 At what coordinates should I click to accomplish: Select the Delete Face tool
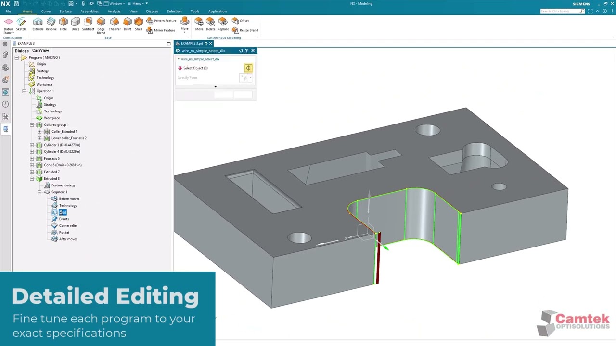tap(211, 24)
